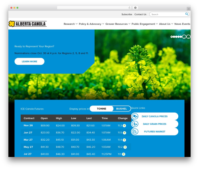Viewport: 199px width, 169px height.
Task: Click the ICE Canola Futures heading
Action: [x=32, y=109]
